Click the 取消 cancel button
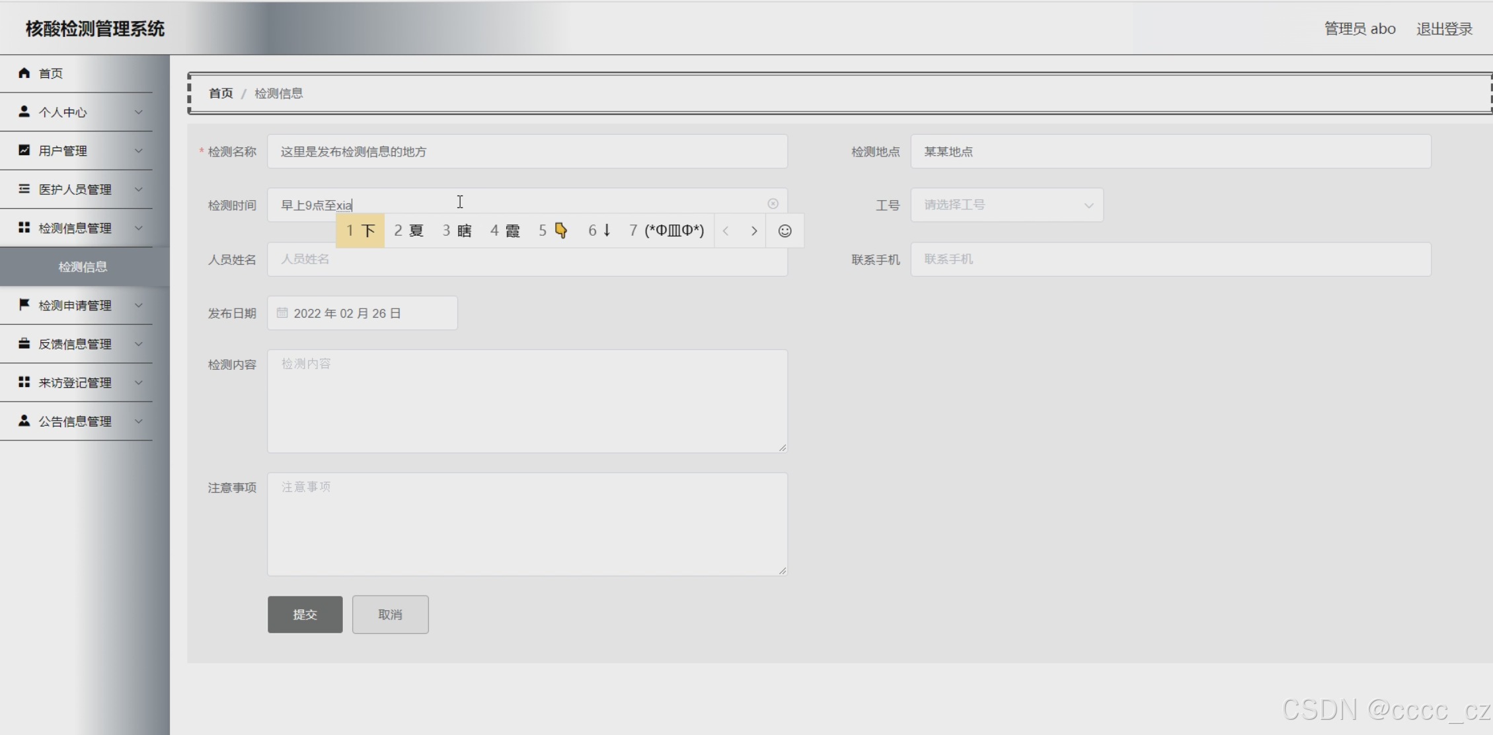 tap(390, 614)
